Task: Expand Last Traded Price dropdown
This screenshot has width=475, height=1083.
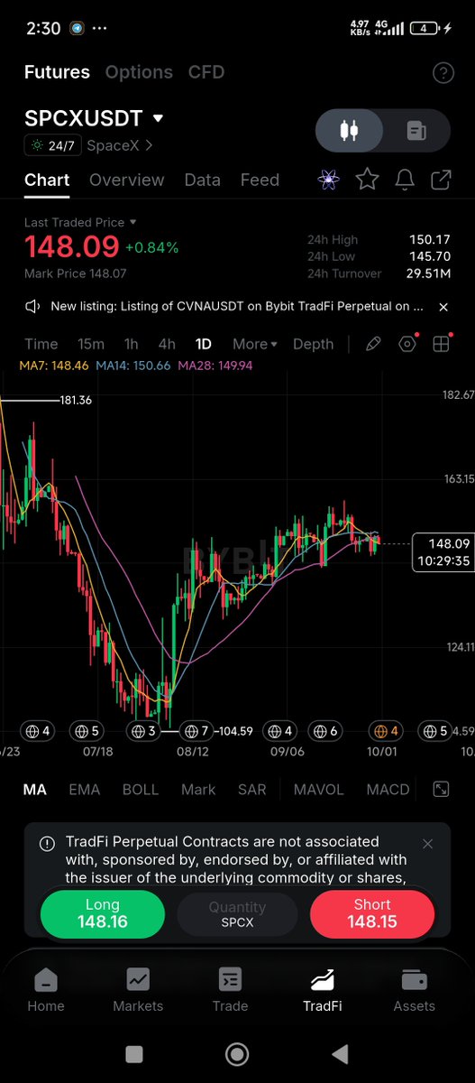Action: click(x=133, y=222)
